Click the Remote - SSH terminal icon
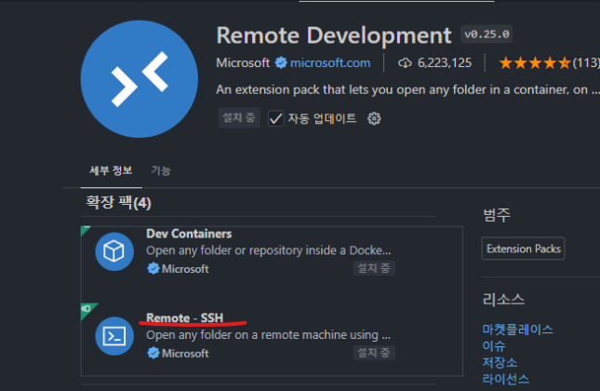600x391 pixels. click(x=114, y=336)
